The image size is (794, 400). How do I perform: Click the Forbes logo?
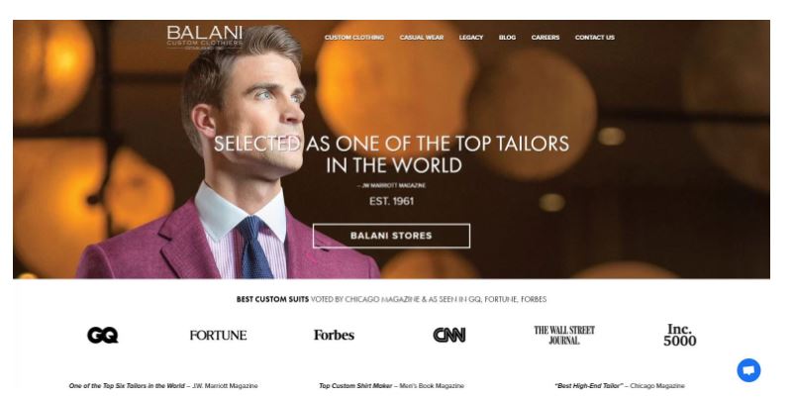tap(334, 335)
